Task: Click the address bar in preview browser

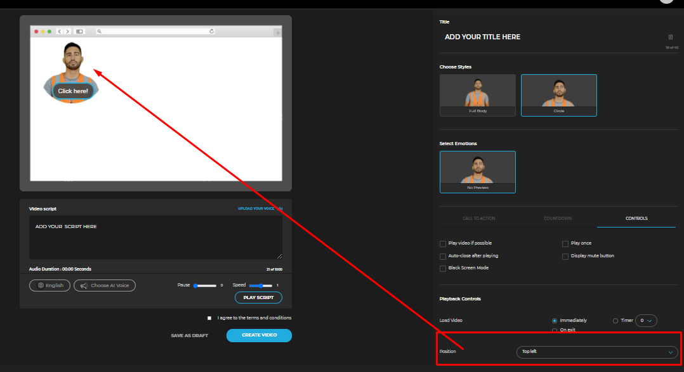Action: pos(155,31)
